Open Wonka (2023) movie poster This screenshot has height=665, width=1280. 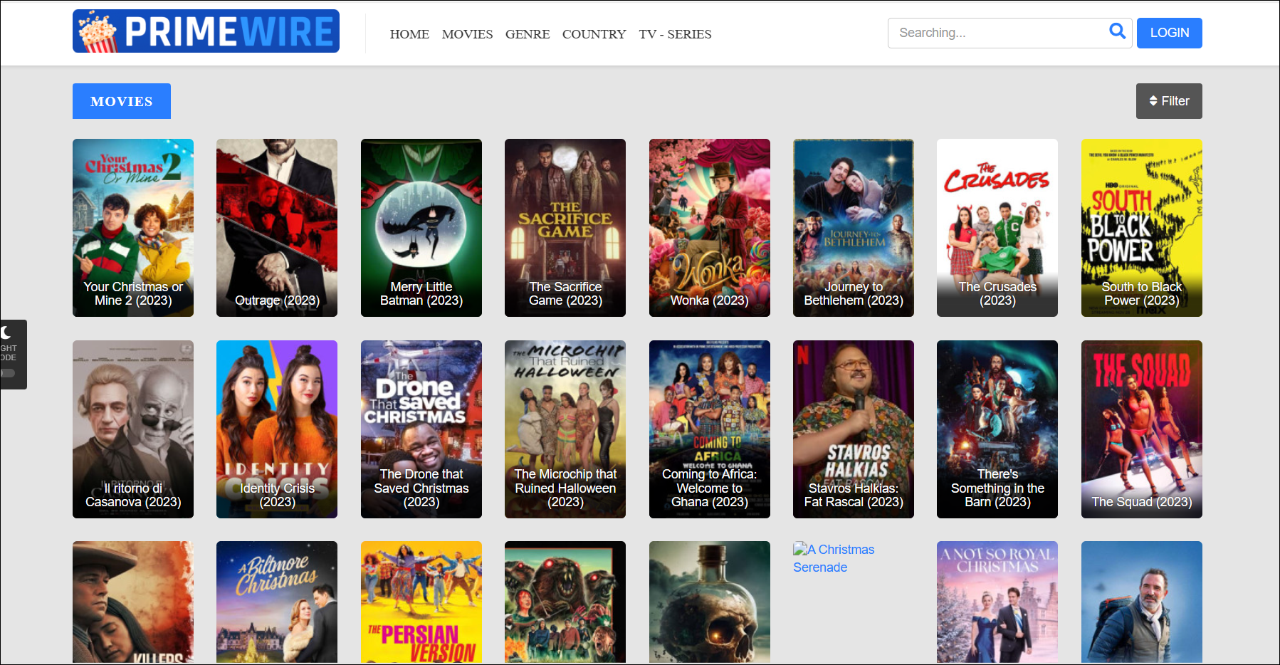[709, 228]
